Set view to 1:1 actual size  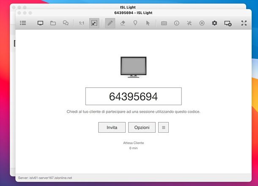(x=82, y=23)
